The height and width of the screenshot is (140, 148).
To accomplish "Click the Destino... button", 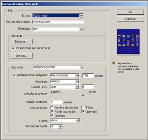I will 21,56.
